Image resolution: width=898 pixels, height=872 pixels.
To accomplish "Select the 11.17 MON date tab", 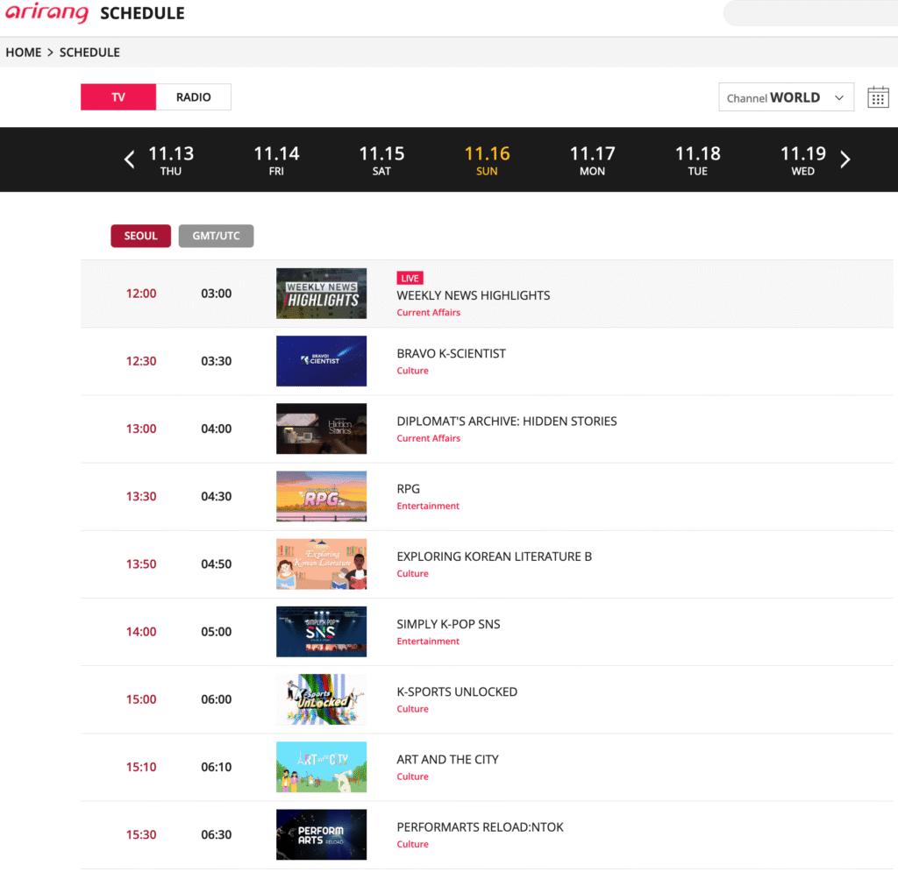I will [592, 160].
